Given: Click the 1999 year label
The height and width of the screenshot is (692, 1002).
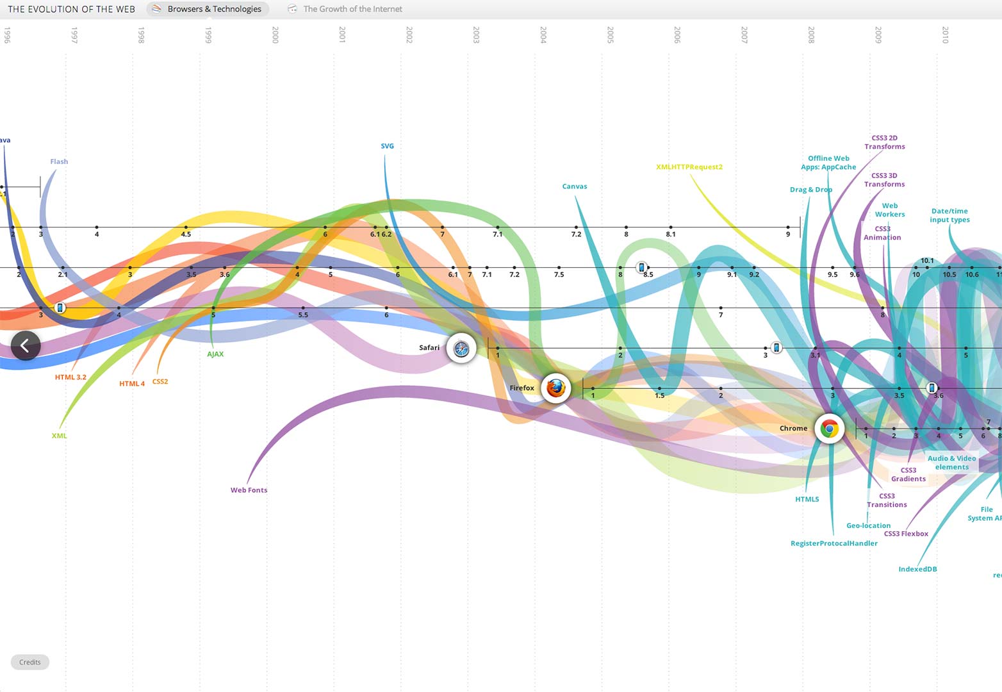Looking at the screenshot, I should click(x=208, y=35).
